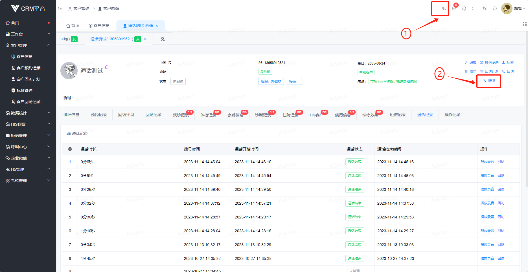The image size is (528, 272).
Task: Open the notification bell
Action: pyautogui.click(x=464, y=8)
